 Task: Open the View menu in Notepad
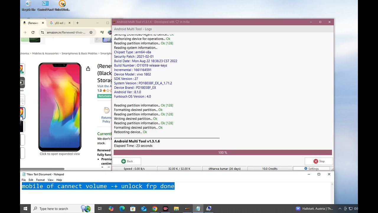[50, 180]
